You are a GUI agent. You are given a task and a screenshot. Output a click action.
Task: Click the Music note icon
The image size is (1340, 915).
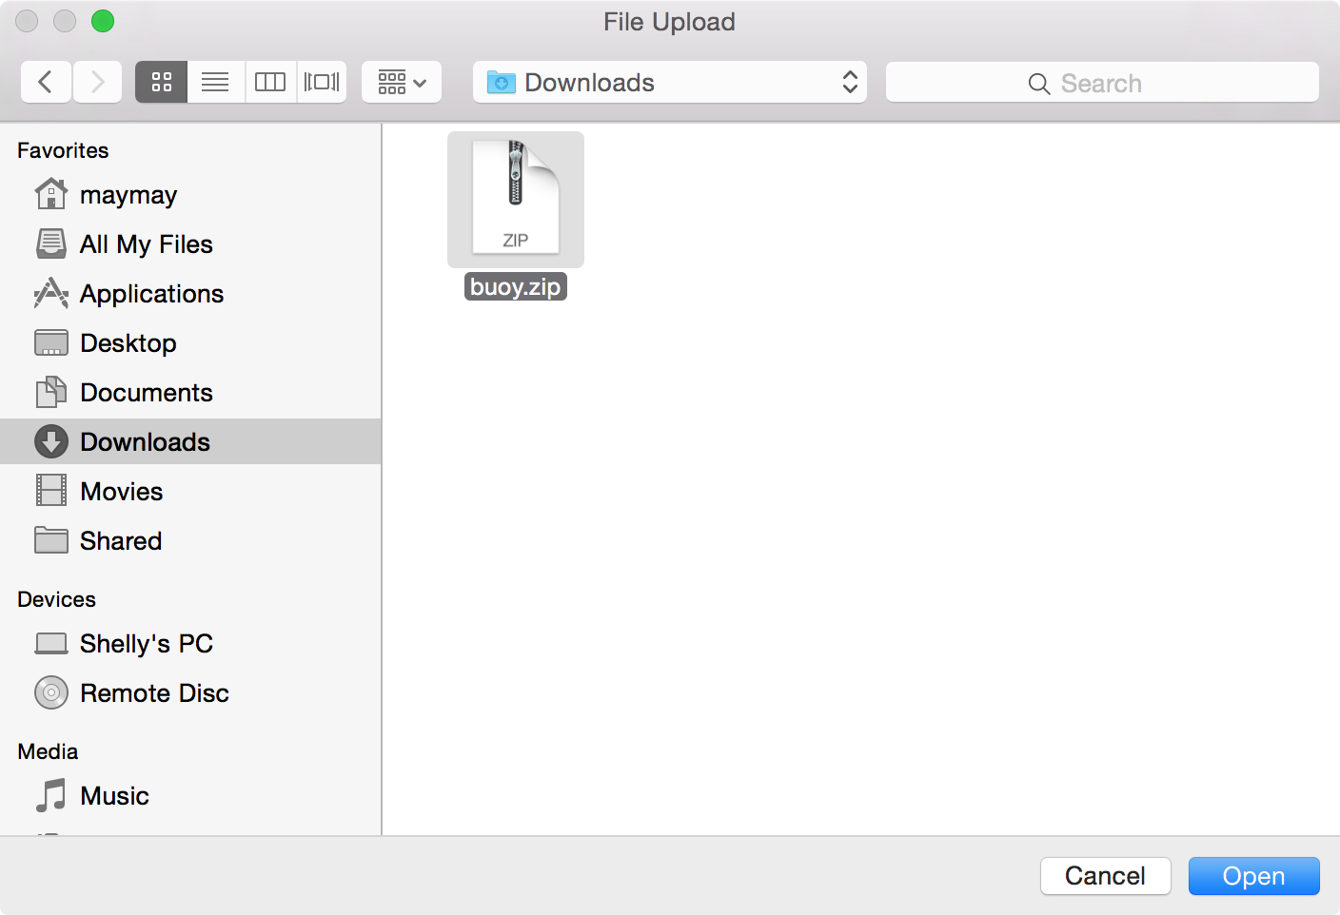(51, 795)
